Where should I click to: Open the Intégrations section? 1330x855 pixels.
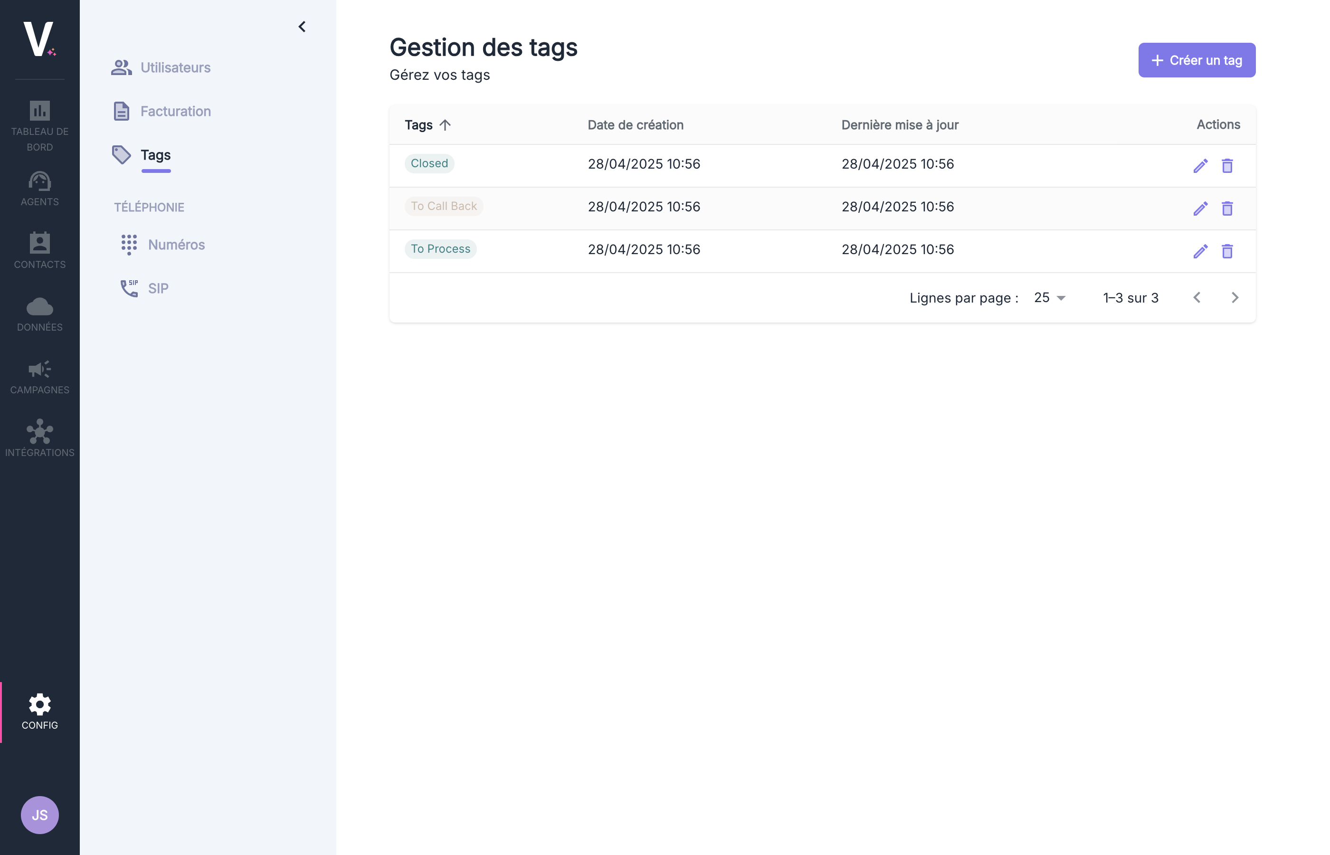coord(39,438)
